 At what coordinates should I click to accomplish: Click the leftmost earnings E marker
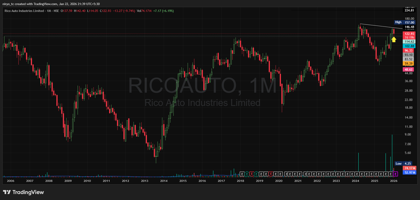tap(241, 173)
